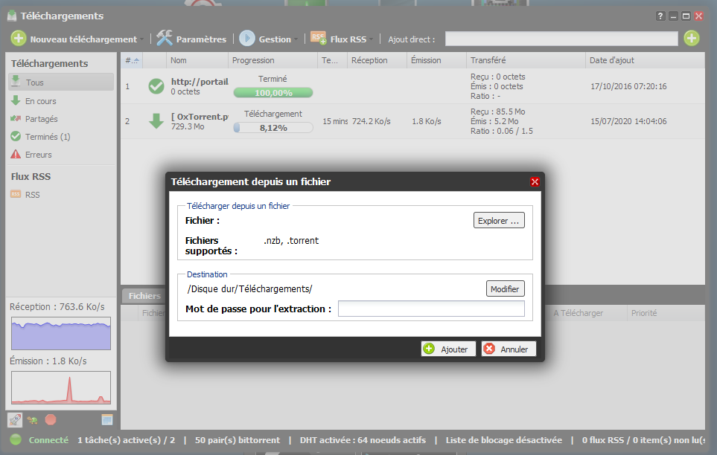Click the 15 mins remaining time cell

(x=335, y=121)
